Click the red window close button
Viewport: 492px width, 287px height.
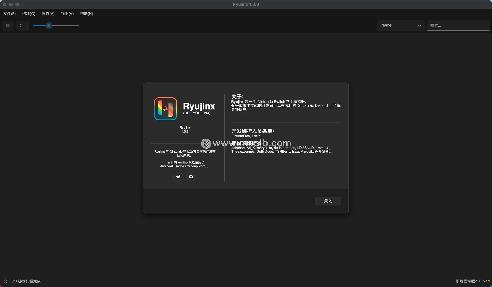[4, 4]
